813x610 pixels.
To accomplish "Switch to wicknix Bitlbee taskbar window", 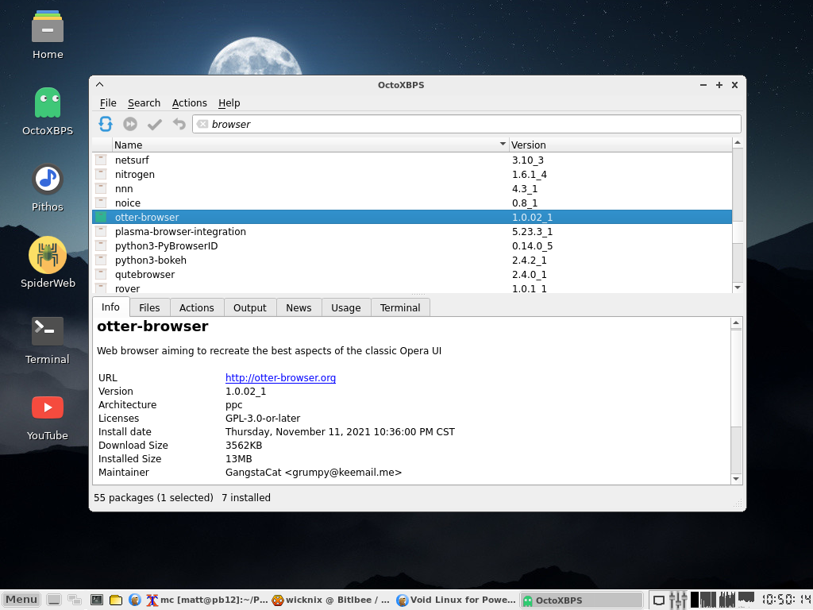I will (331, 600).
